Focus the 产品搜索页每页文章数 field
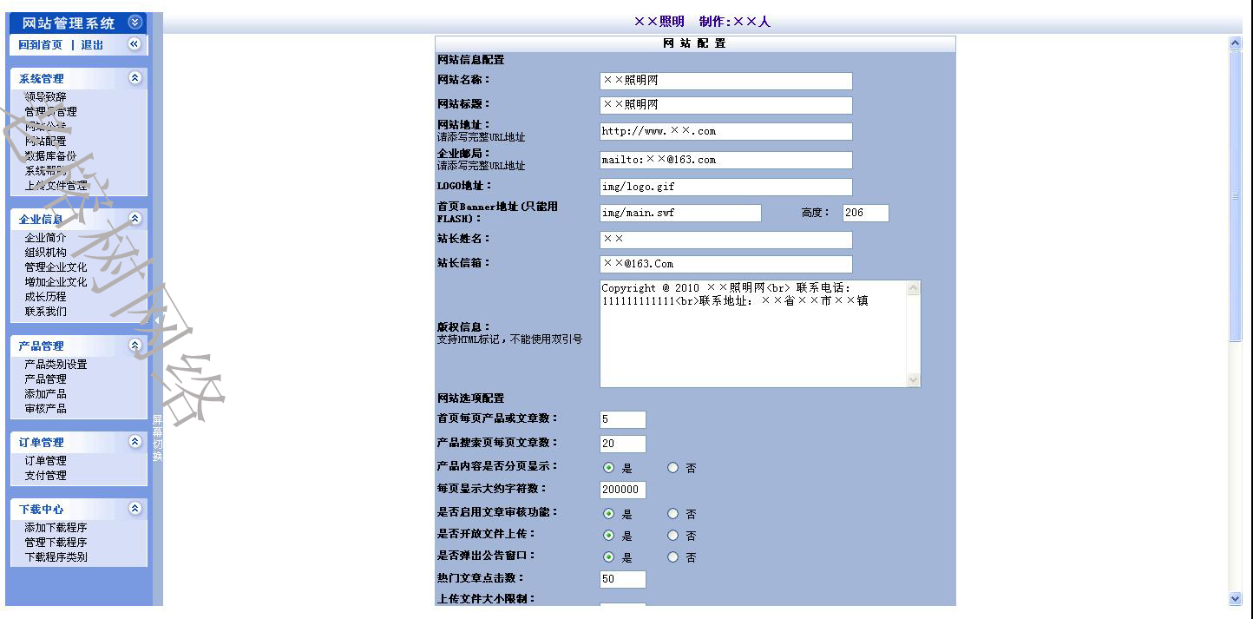 tap(623, 444)
